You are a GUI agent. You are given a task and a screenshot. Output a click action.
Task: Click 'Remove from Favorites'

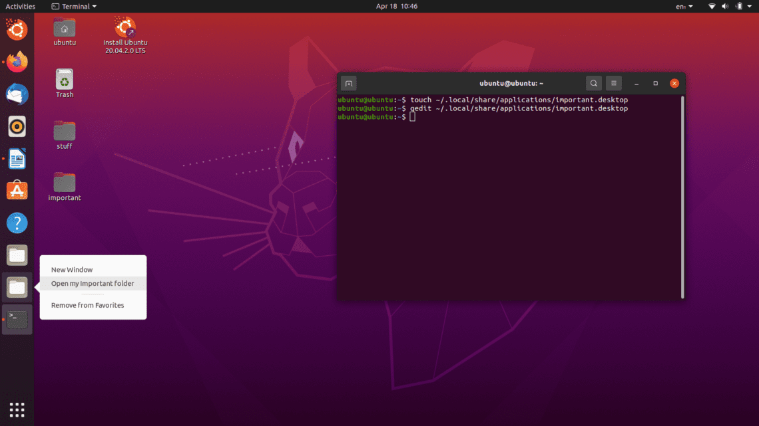87,305
